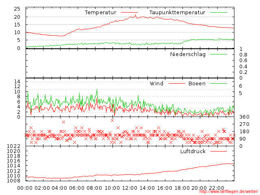The height and width of the screenshot is (195, 260).
Task: Click the 14:00 time axis label
Action: point(147,188)
